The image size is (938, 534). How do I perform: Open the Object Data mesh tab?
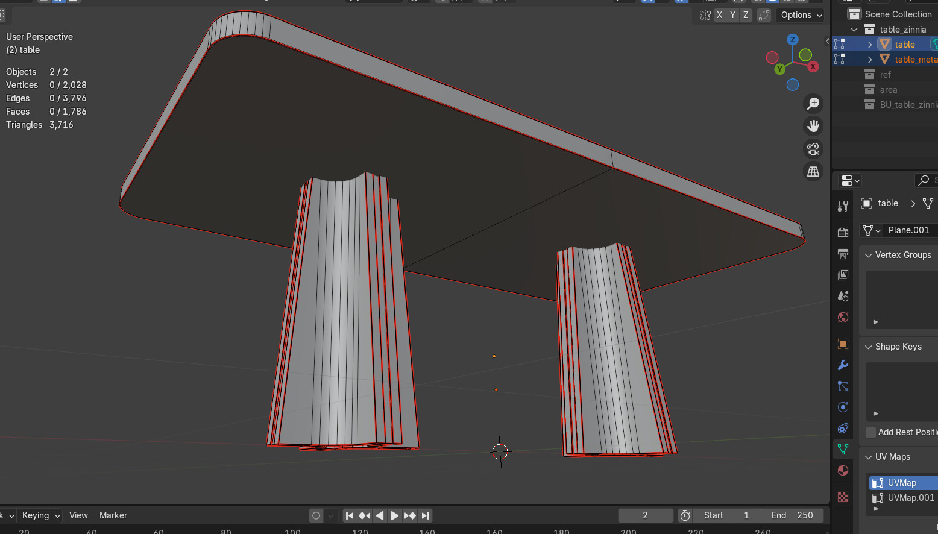843,450
